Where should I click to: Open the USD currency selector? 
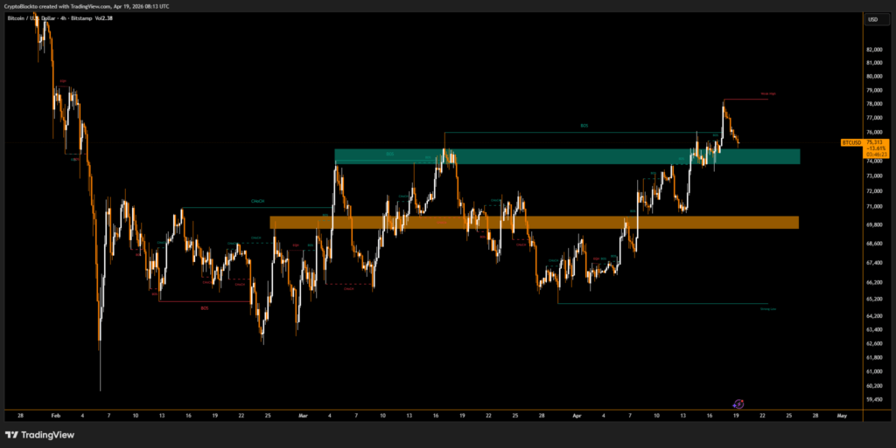click(x=872, y=19)
